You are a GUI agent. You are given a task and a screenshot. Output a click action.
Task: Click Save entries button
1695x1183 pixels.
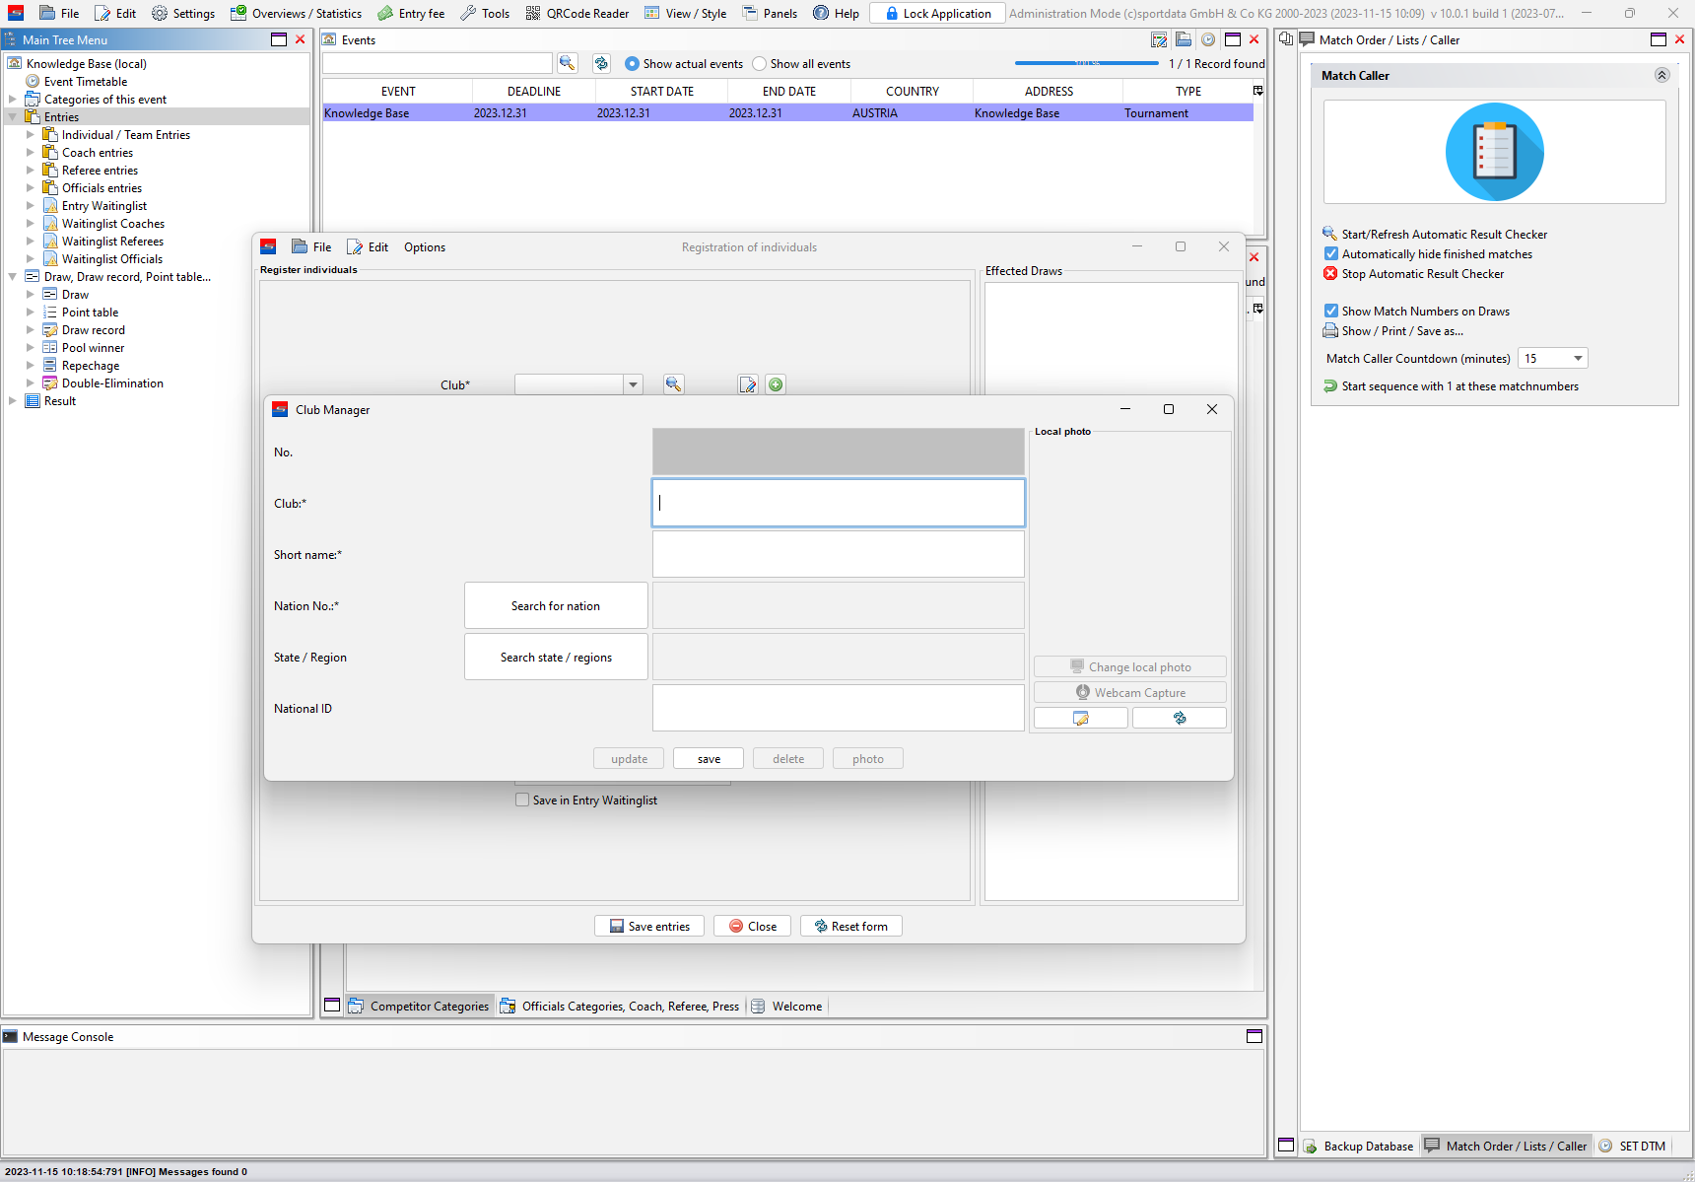point(649,926)
